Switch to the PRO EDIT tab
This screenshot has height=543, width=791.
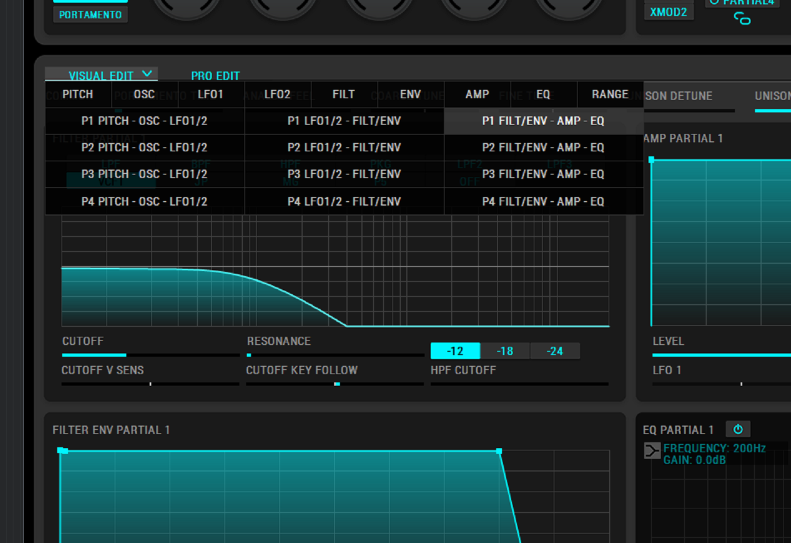click(x=215, y=76)
